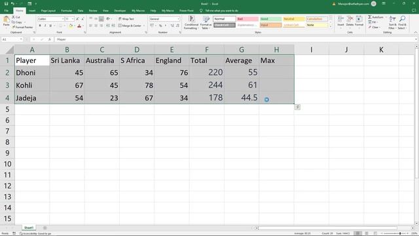The width and height of the screenshot is (419, 236).
Task: Click the increase font size icon
Action: (77, 19)
